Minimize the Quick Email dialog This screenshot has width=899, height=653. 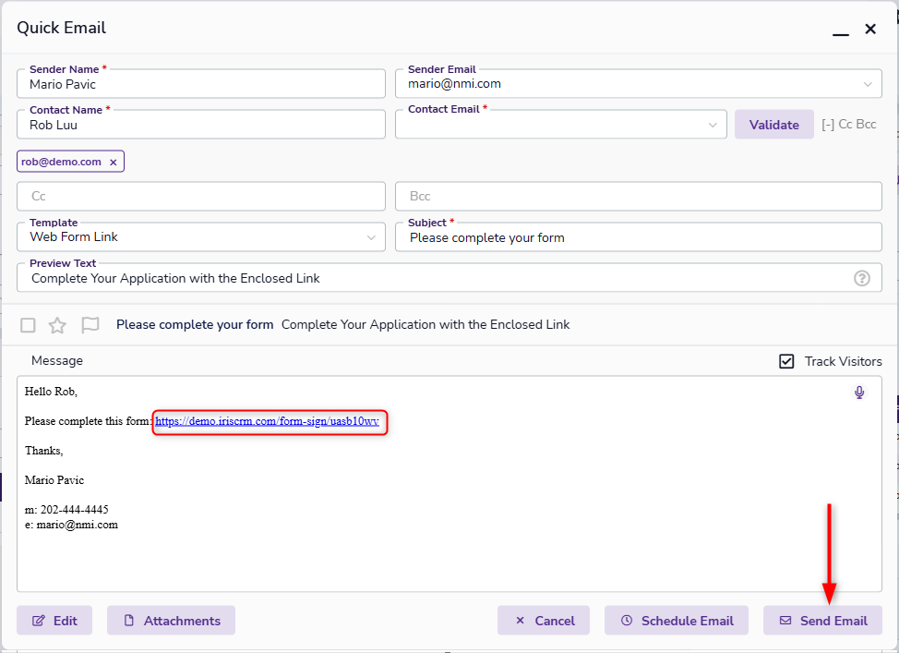click(x=840, y=30)
